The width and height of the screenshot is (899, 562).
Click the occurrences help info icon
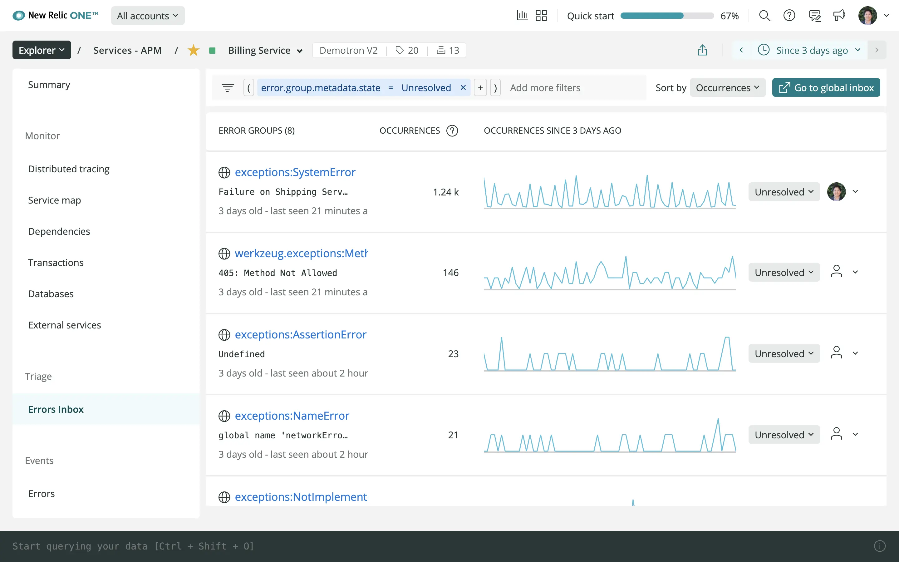coord(452,131)
